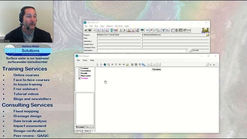The width and height of the screenshot is (247, 139).
Task: Click the DSS data viewer icon
Action: tap(189, 30)
